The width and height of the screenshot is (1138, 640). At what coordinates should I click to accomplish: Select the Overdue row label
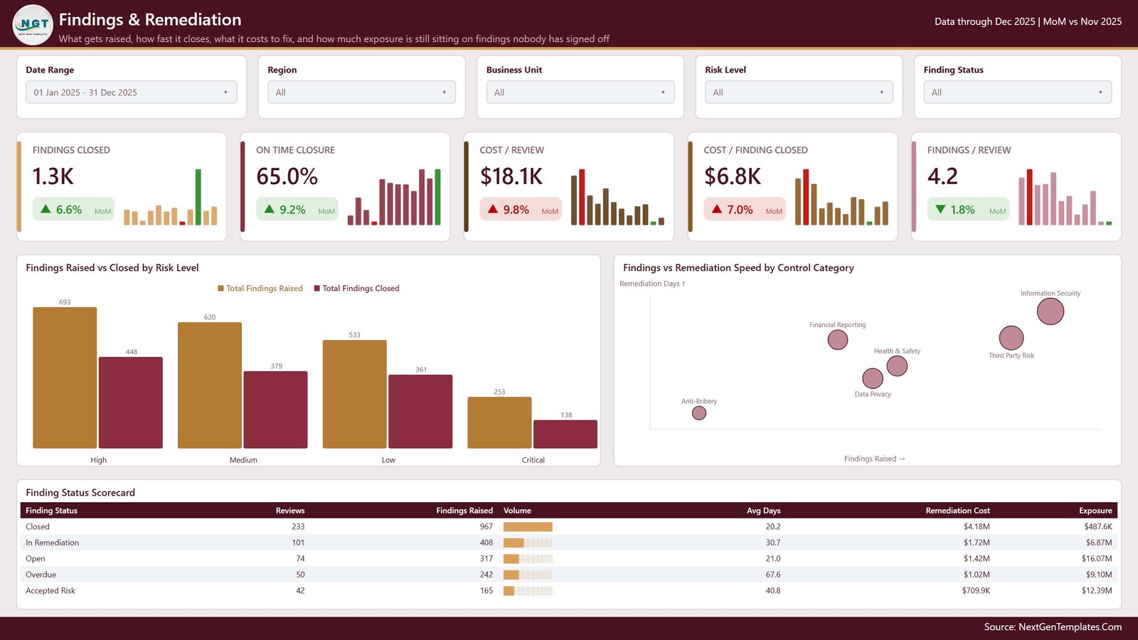click(41, 575)
